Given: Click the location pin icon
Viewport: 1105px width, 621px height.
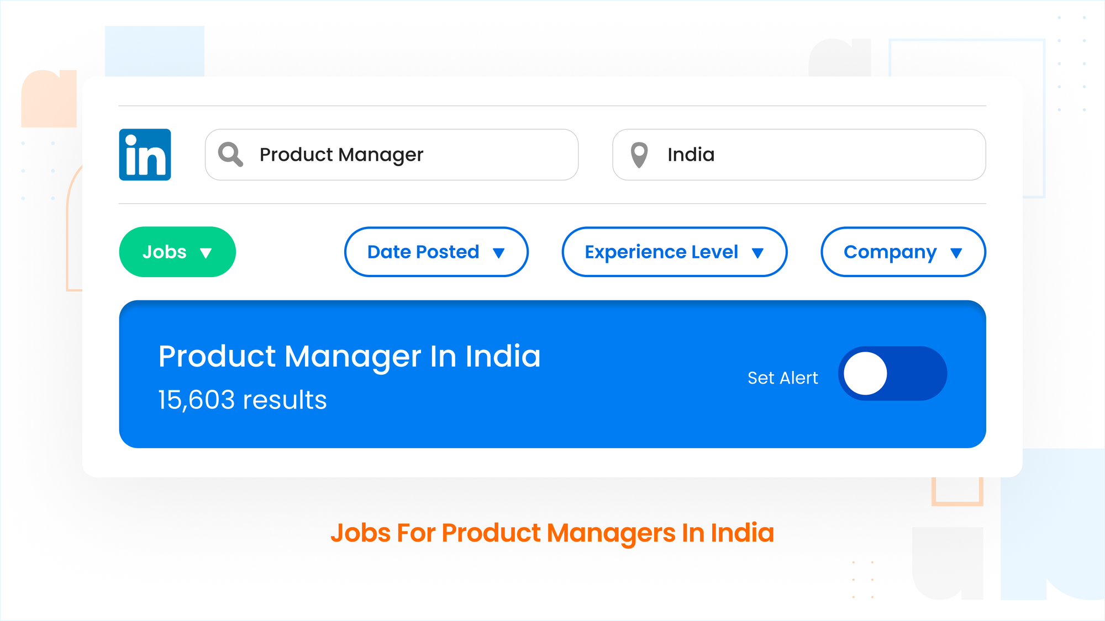Looking at the screenshot, I should (x=640, y=155).
